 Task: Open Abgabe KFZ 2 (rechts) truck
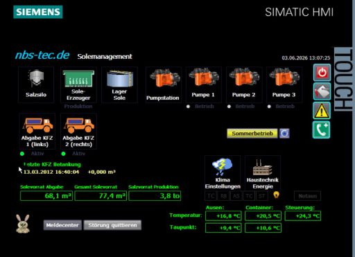click(78, 131)
